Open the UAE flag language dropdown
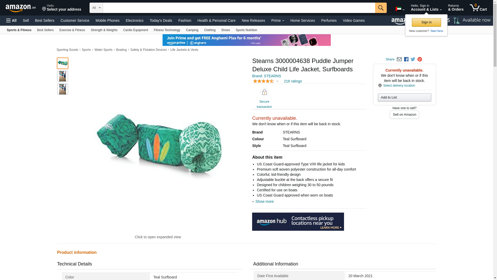Screen dimensions: 497x280 click(400, 9)
